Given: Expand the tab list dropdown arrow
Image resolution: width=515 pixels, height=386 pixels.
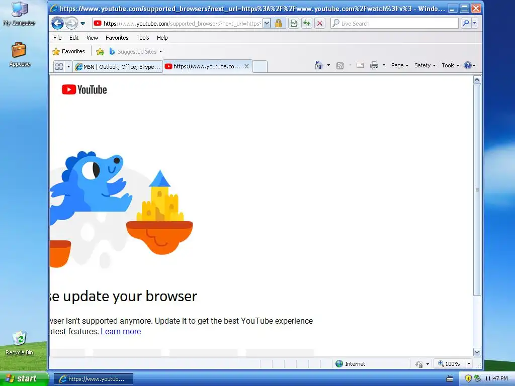Looking at the screenshot, I should pos(68,67).
